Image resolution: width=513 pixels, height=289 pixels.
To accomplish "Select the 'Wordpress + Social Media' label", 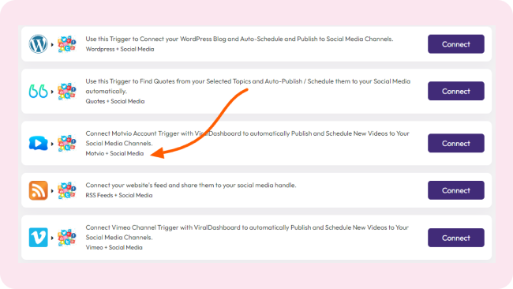I will [x=120, y=49].
